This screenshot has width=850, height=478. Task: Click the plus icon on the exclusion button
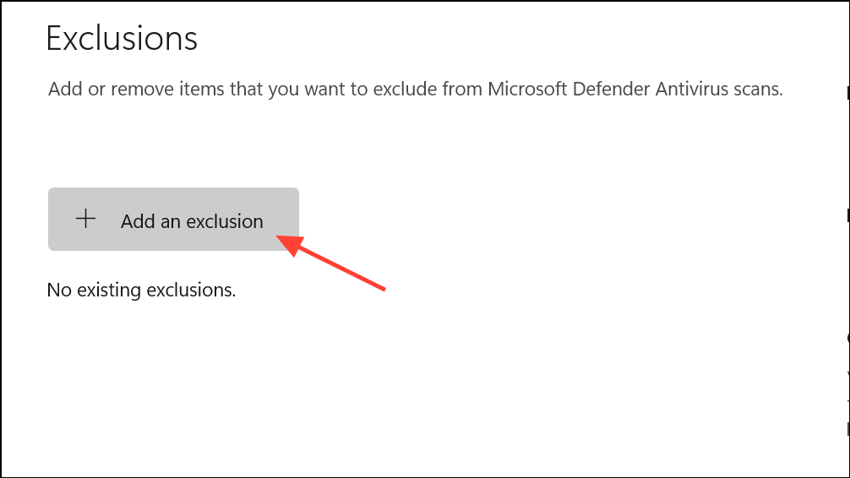pyautogui.click(x=86, y=220)
